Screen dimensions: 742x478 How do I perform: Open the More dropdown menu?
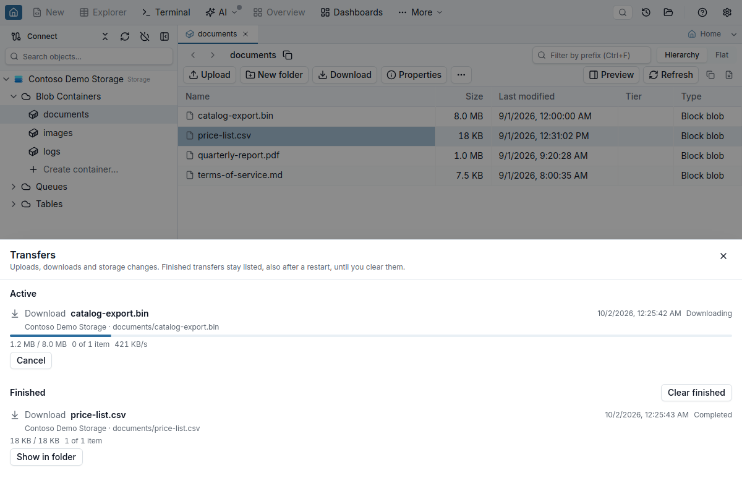(420, 12)
